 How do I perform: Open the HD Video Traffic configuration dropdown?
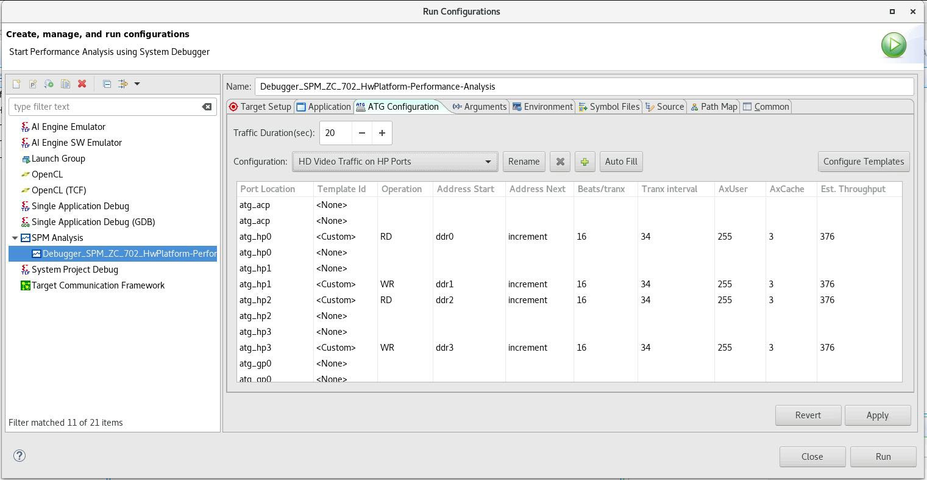394,162
